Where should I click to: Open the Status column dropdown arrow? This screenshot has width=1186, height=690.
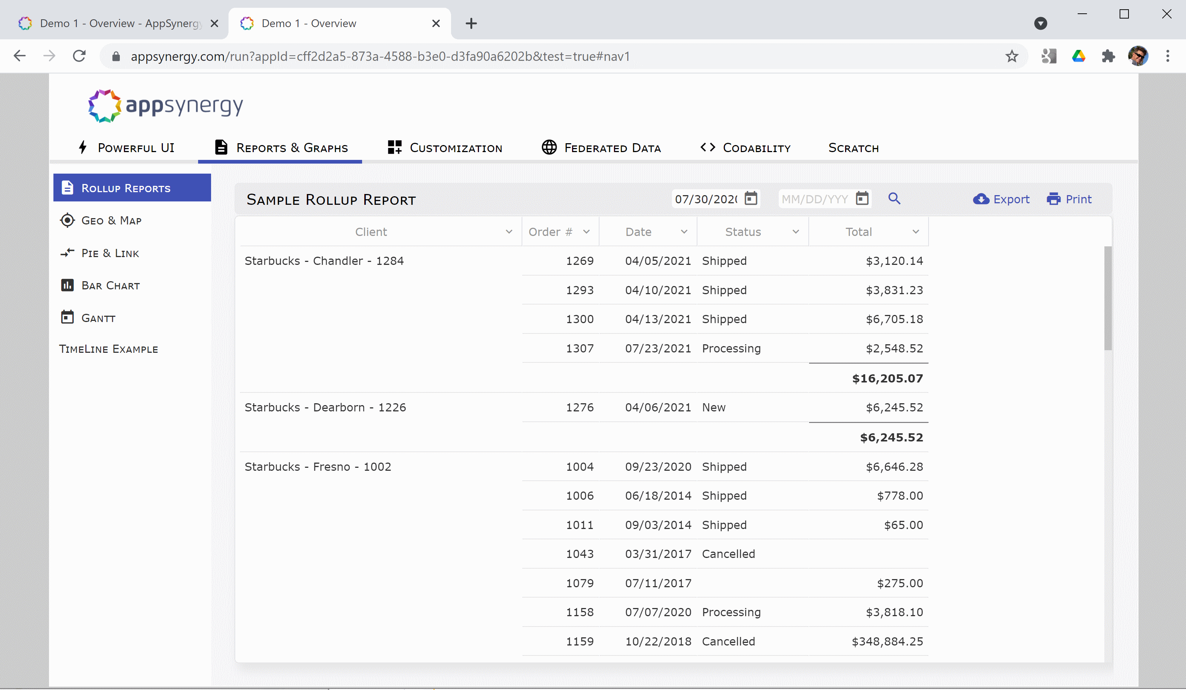pyautogui.click(x=795, y=231)
